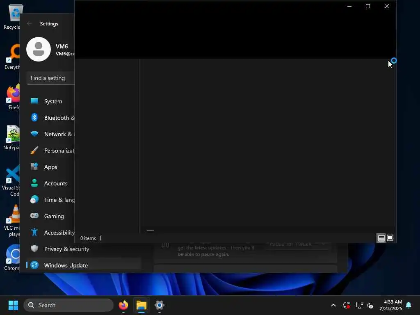Click the VM6 profile avatar
The height and width of the screenshot is (315, 420).
click(39, 49)
